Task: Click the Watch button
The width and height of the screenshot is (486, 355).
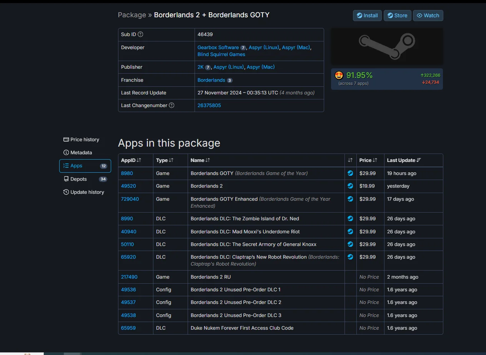Action: tap(428, 15)
